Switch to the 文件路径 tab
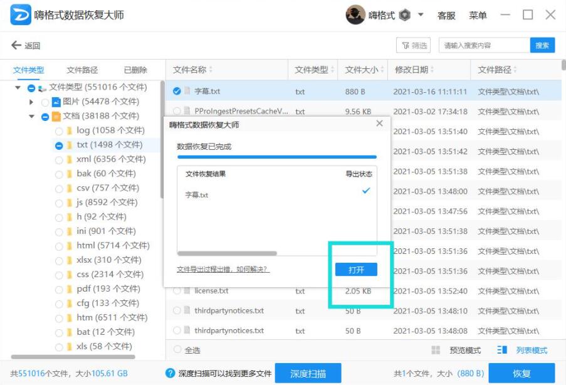The height and width of the screenshot is (385, 566). (x=82, y=70)
